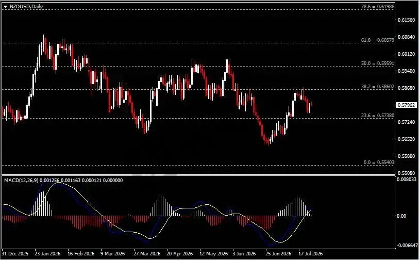This screenshot has height=260, width=420.
Task: Click the MACD 0.00 level on scale
Action: point(401,216)
